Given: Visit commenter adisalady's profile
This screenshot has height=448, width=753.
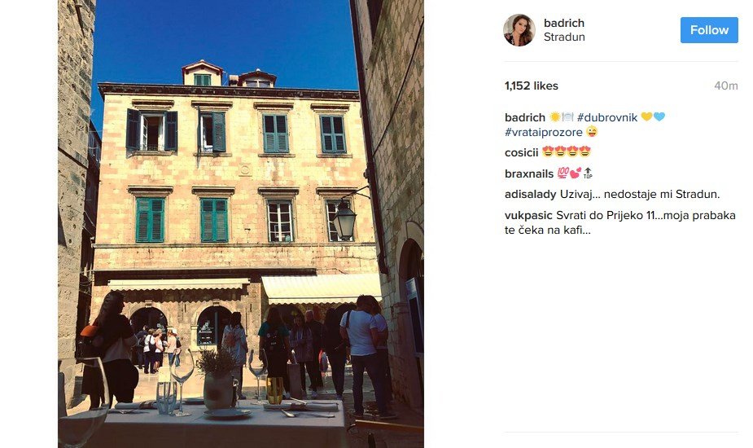Looking at the screenshot, I should [x=530, y=194].
